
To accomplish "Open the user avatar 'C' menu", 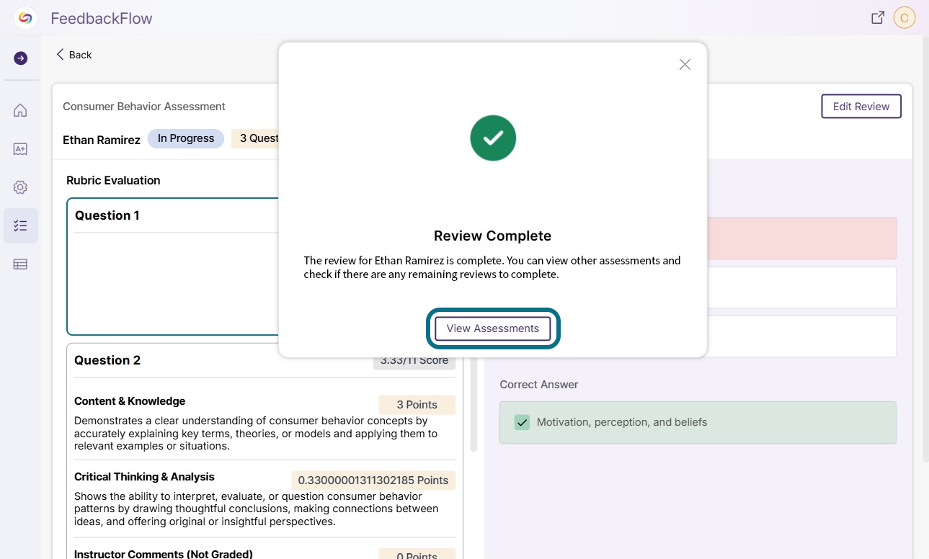I will click(904, 17).
